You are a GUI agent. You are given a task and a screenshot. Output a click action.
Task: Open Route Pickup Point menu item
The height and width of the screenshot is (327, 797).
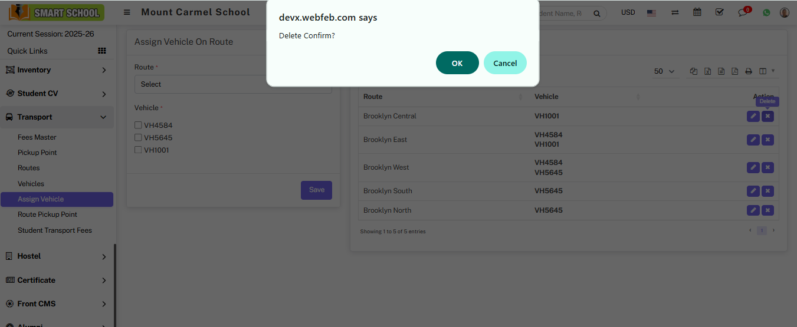click(x=47, y=214)
